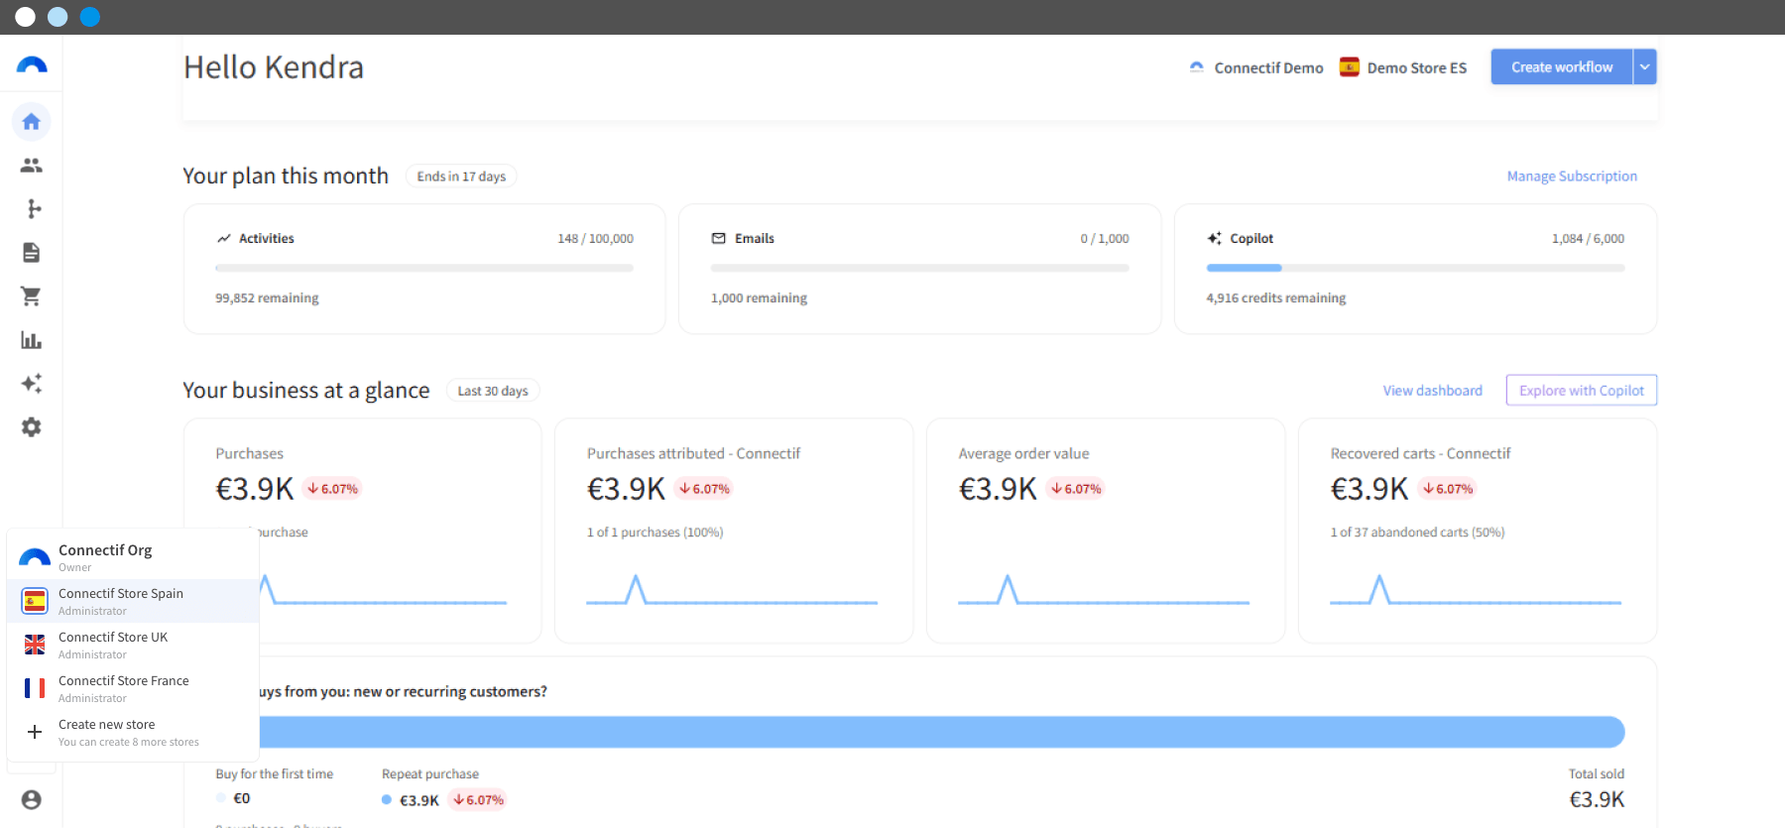Click the Copilot credits progress bar
The image size is (1785, 828).
(1415, 268)
